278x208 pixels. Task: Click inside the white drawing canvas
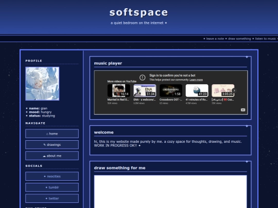tap(170, 192)
